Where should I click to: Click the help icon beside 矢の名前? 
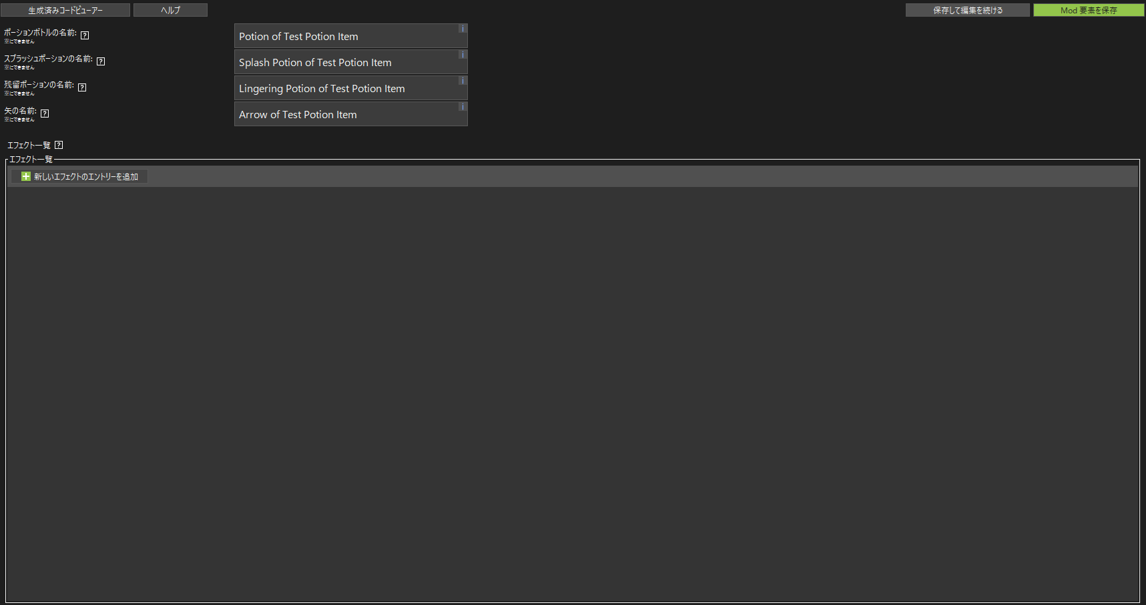coord(45,114)
